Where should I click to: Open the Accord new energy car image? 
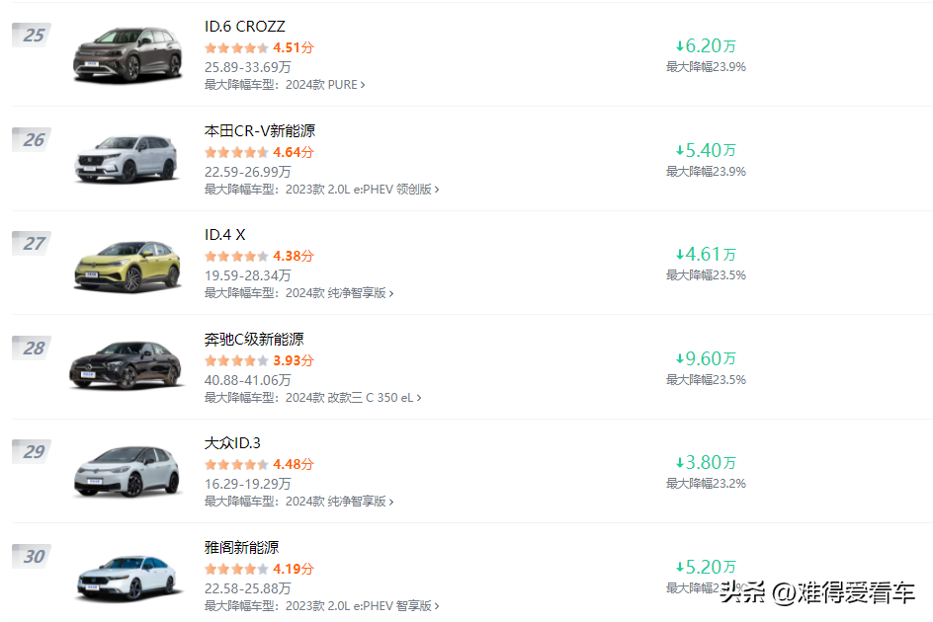pyautogui.click(x=127, y=577)
